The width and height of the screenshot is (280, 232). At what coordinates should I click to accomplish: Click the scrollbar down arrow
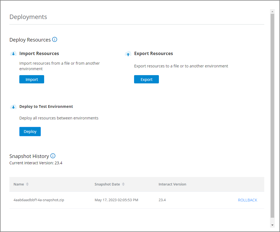272,225
